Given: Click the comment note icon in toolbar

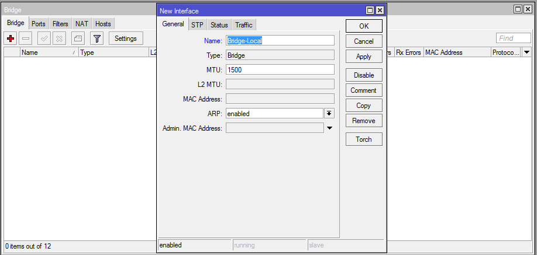Looking at the screenshot, I should pos(78,39).
